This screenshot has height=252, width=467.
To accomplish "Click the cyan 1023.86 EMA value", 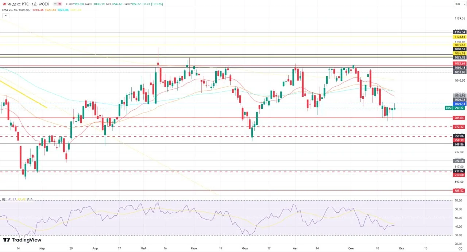I will pos(63,10).
